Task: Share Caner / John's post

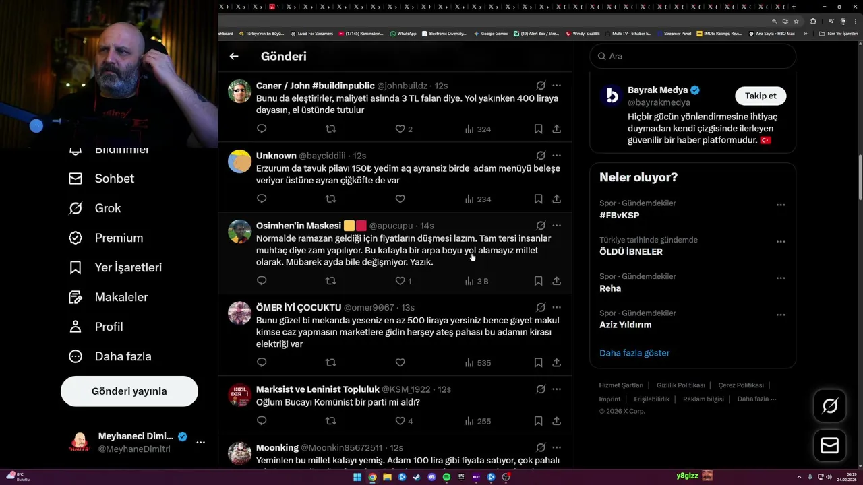Action: coord(557,129)
